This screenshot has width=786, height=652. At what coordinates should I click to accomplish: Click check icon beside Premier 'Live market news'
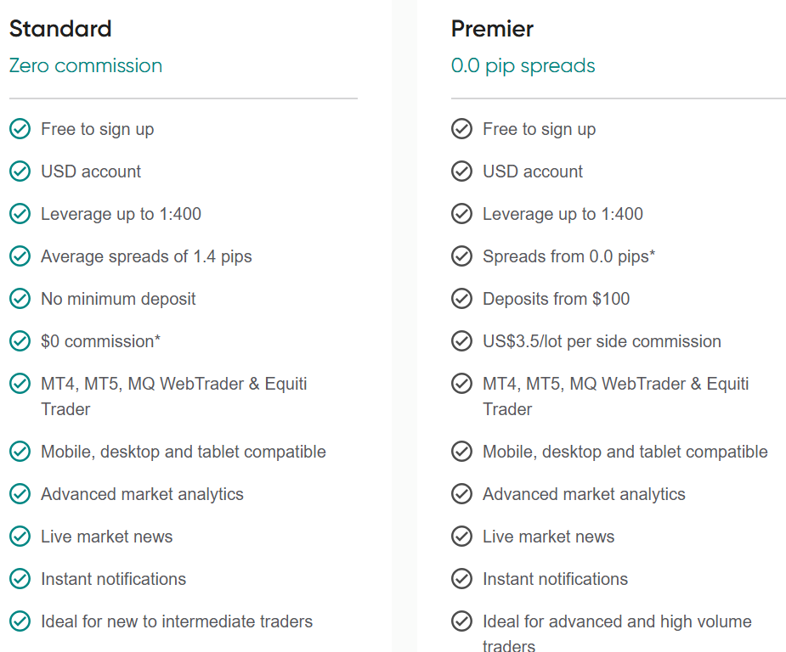point(461,537)
